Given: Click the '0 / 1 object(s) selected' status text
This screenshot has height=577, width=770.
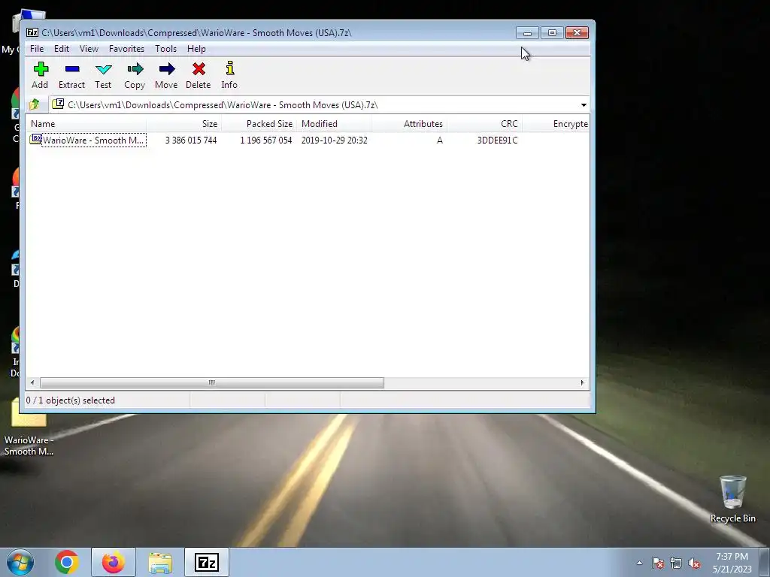Looking at the screenshot, I should tap(70, 400).
